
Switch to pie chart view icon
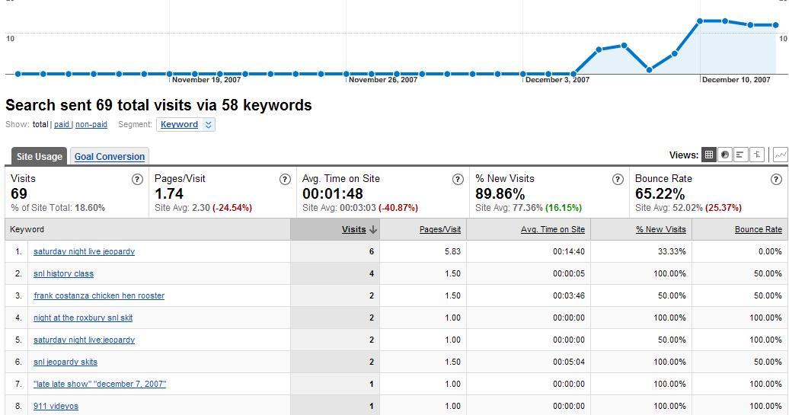724,155
